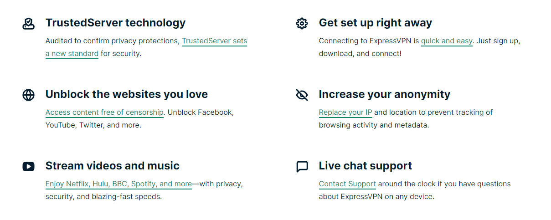Viewport: 551px width, 220px height.
Task: Click the gear icon beside Get set up
Action: point(302,24)
